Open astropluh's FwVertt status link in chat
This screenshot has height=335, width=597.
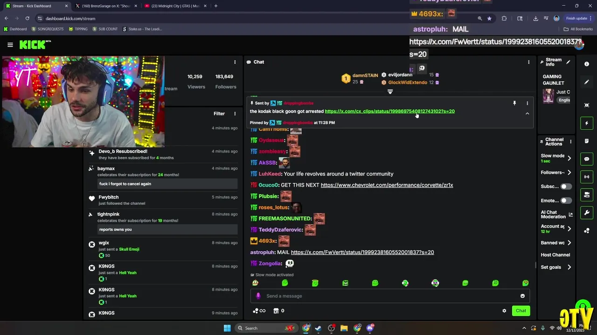tap(362, 252)
